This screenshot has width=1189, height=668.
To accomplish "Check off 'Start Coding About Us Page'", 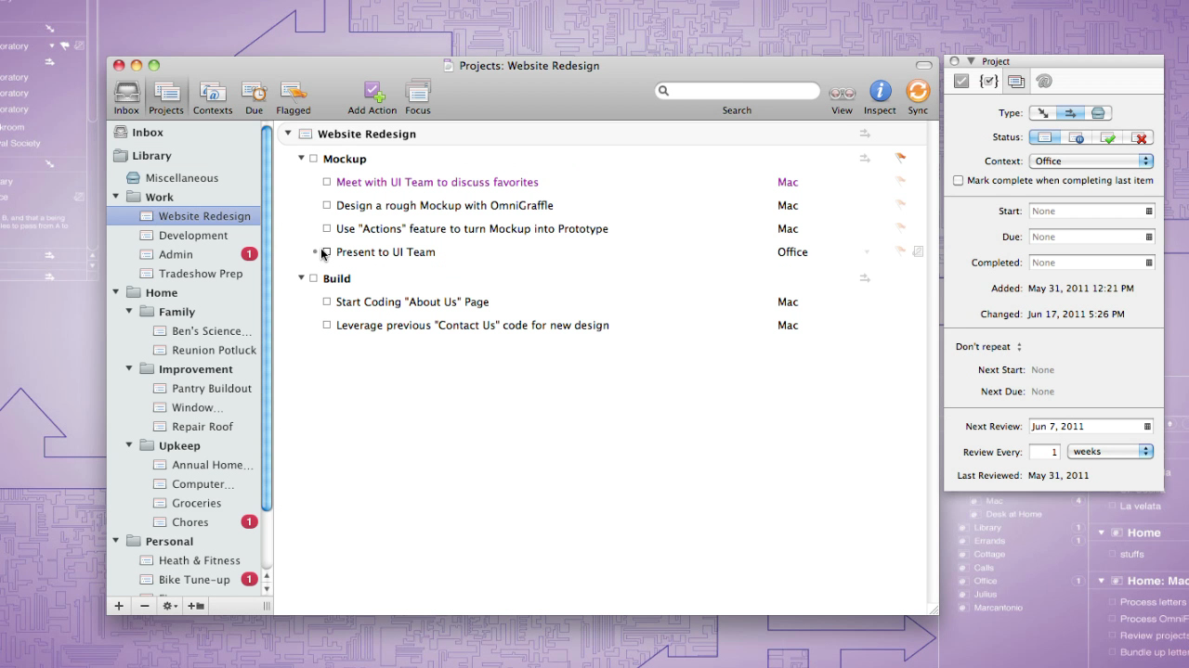I will [327, 302].
